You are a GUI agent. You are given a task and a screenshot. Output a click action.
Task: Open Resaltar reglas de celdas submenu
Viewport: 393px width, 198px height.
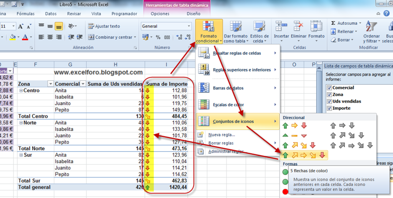(x=237, y=53)
